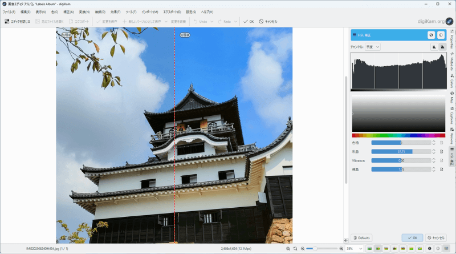Click the zoom out magnifier icon
456x254 pixels.
[x=302, y=249]
